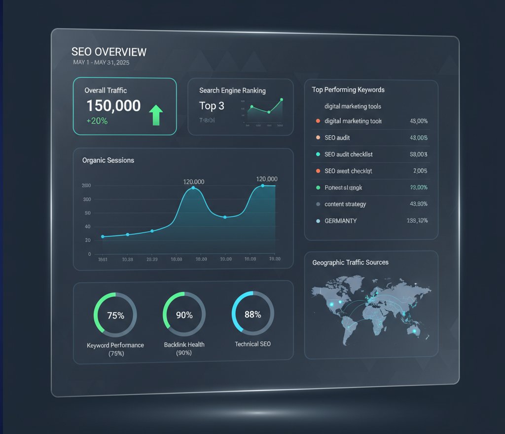Click the Organic Sessions 120,000 peak marker

click(193, 188)
